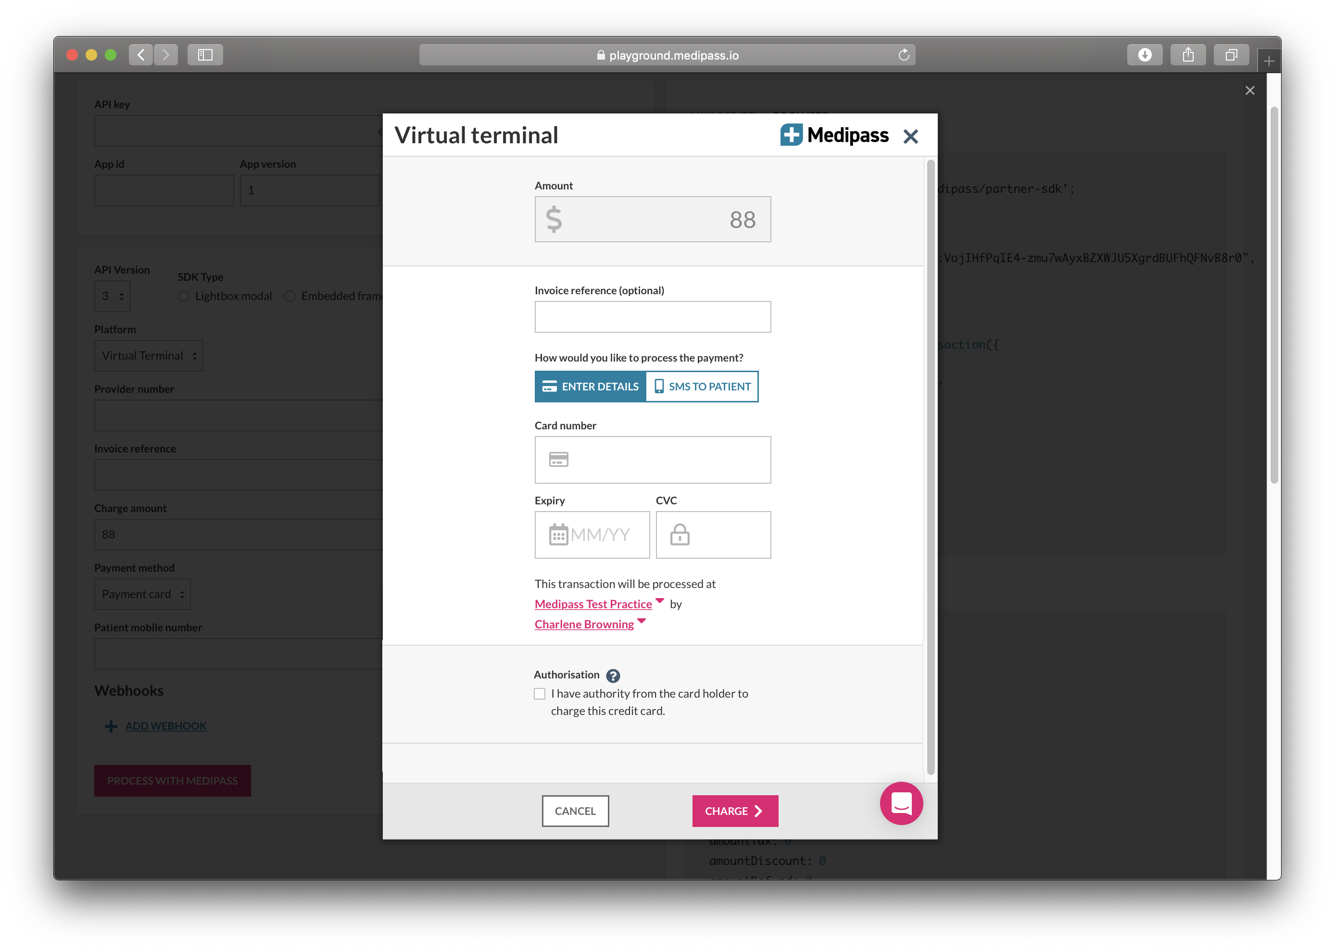Open the Safari downloads button

(1145, 55)
